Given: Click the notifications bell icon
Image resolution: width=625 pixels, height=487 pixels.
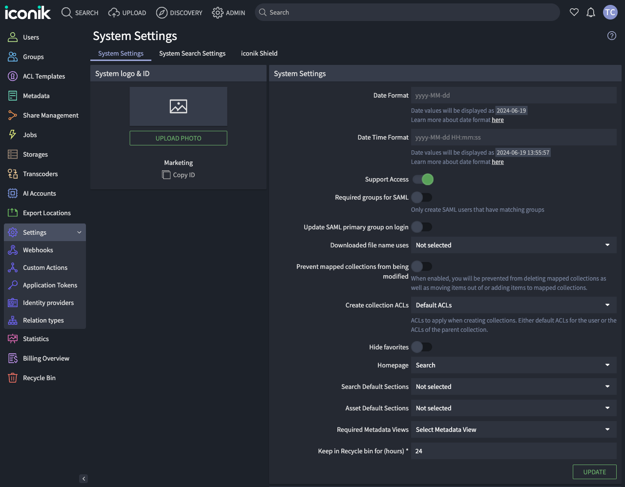Looking at the screenshot, I should 591,12.
